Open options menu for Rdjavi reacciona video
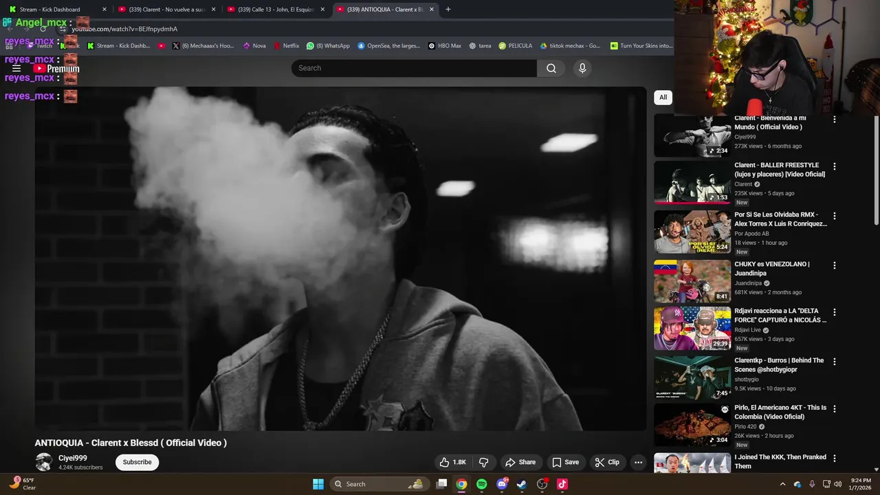 [835, 312]
